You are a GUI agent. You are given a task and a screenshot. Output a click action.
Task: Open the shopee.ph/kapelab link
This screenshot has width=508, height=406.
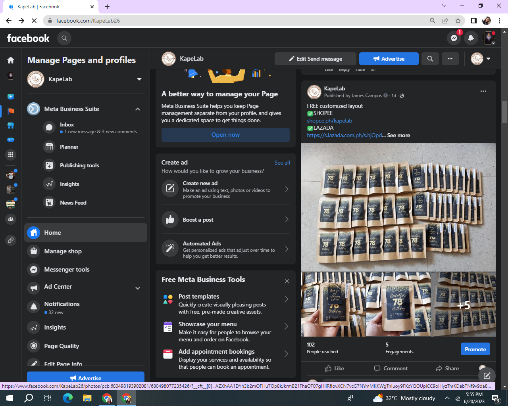329,121
